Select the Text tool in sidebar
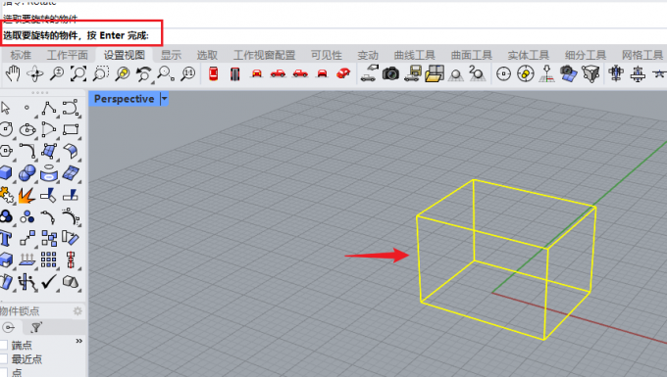The height and width of the screenshot is (377, 667). [6, 239]
